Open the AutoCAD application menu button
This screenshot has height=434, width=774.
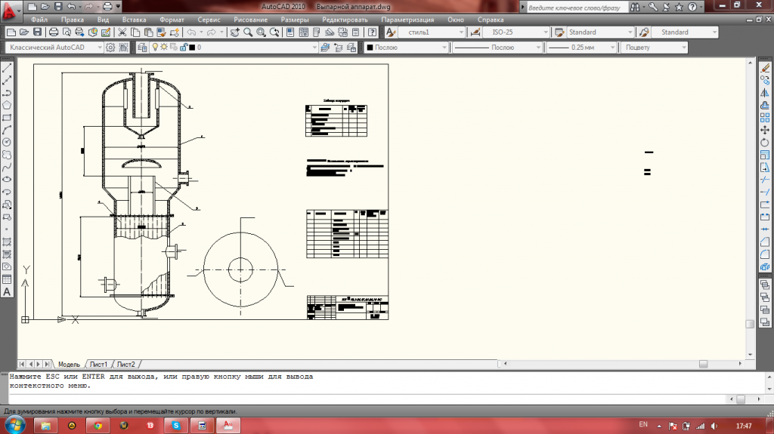10,11
